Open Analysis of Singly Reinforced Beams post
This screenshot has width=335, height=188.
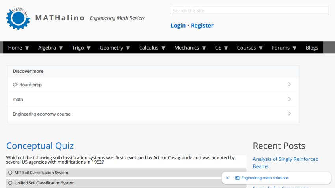[x=285, y=163]
